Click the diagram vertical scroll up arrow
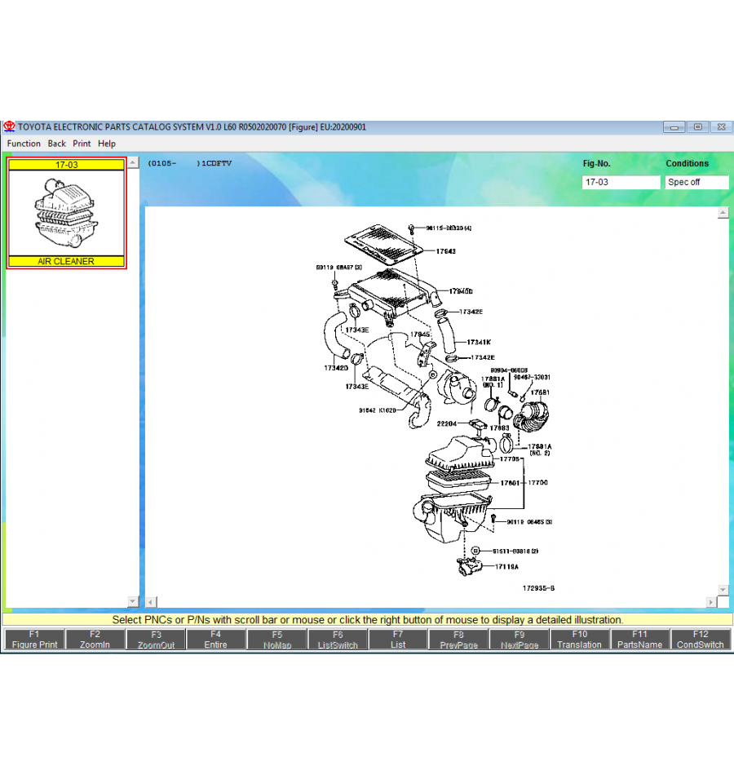Screen dimensions: 734x775 coord(723,213)
